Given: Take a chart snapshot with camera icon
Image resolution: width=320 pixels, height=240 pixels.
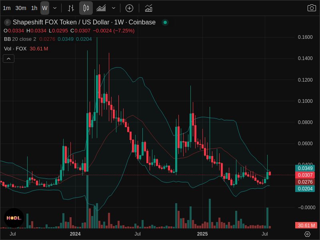Looking at the screenshot, I should click(x=312, y=8).
